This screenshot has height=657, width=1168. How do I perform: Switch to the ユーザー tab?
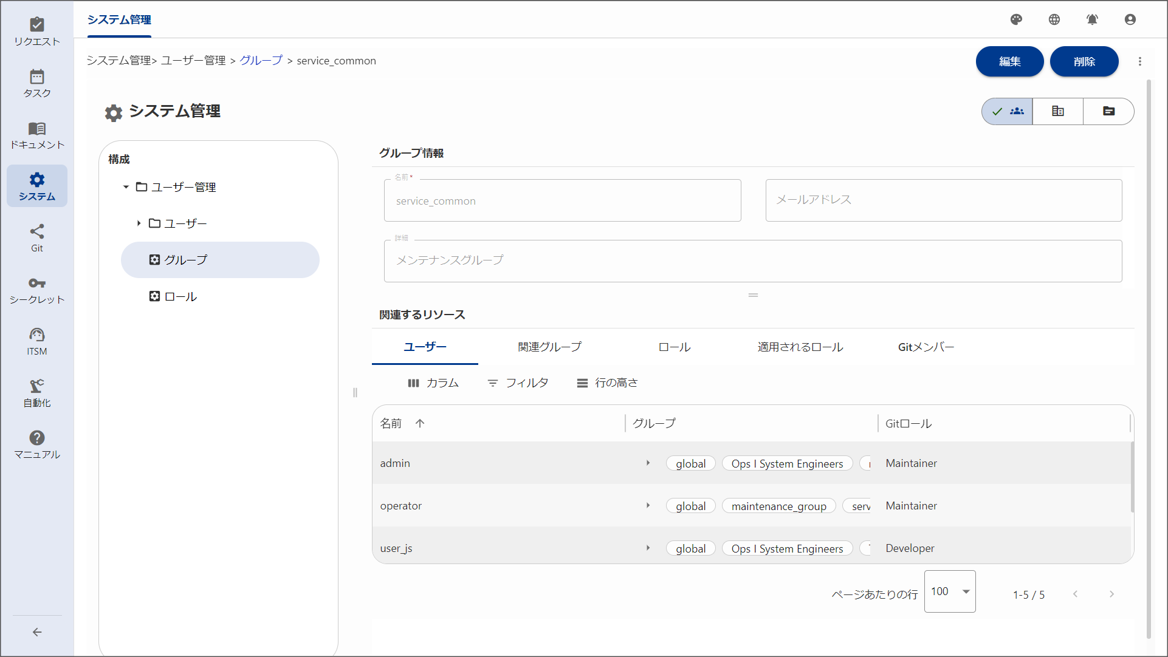[x=425, y=347]
